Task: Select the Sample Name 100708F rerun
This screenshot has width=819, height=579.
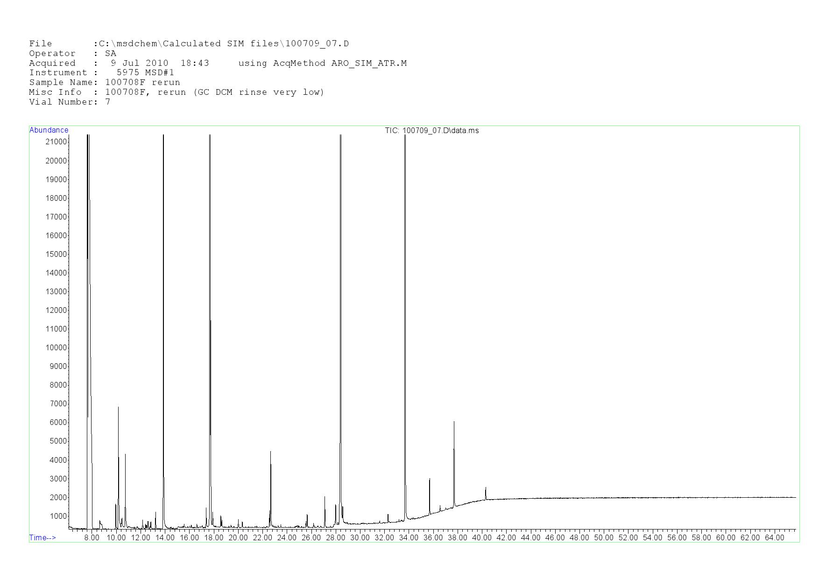Action: click(x=142, y=83)
